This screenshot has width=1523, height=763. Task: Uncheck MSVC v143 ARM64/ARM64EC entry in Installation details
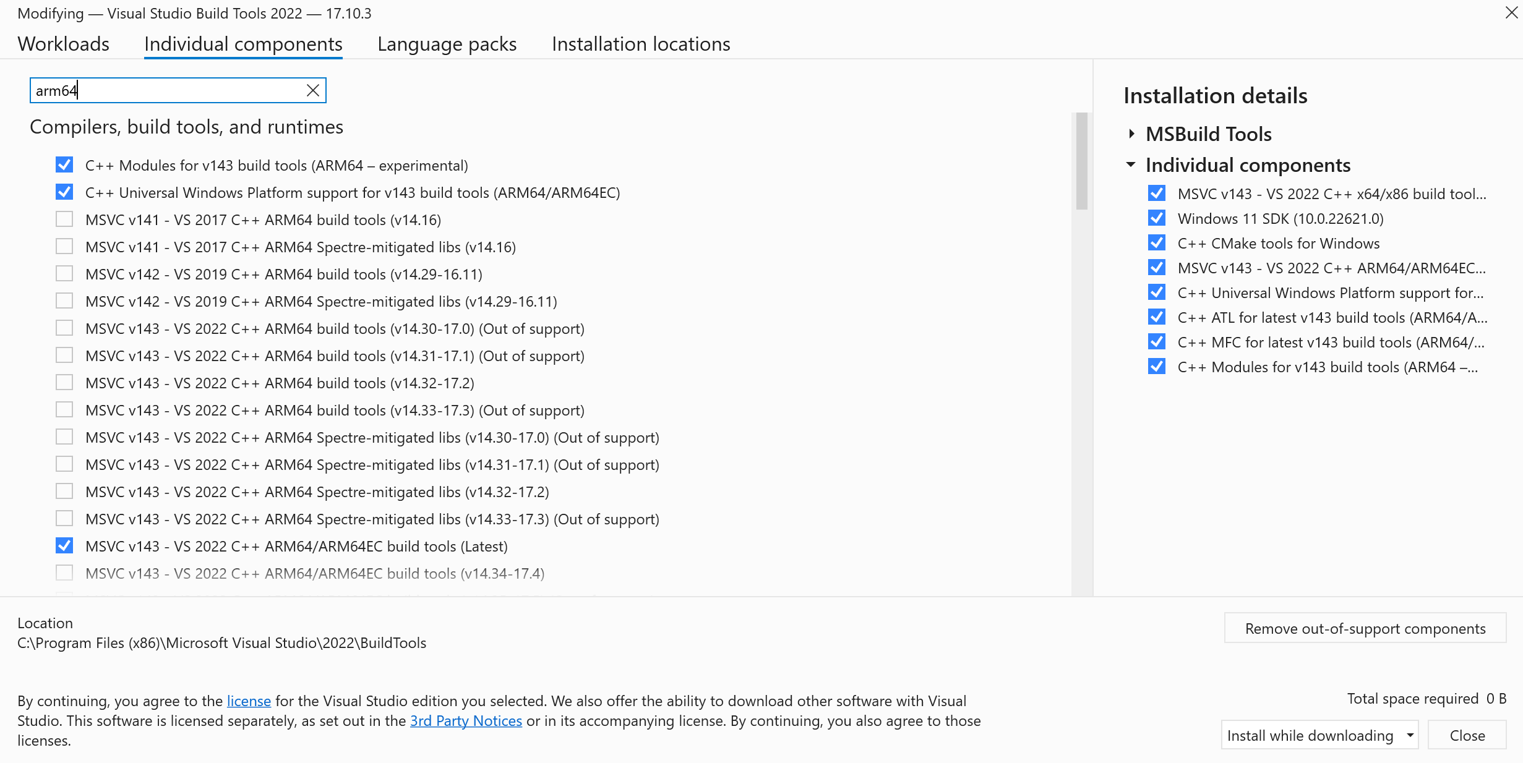pos(1157,268)
